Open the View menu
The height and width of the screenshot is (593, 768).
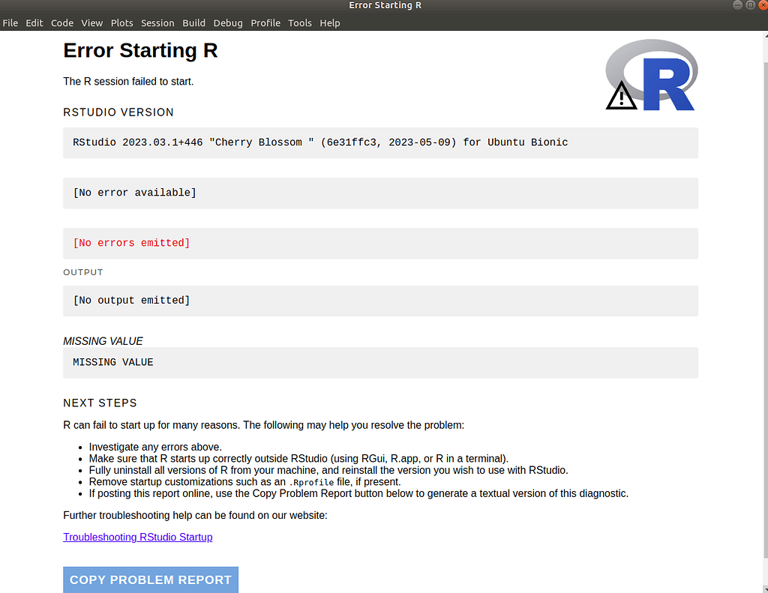[x=91, y=22]
